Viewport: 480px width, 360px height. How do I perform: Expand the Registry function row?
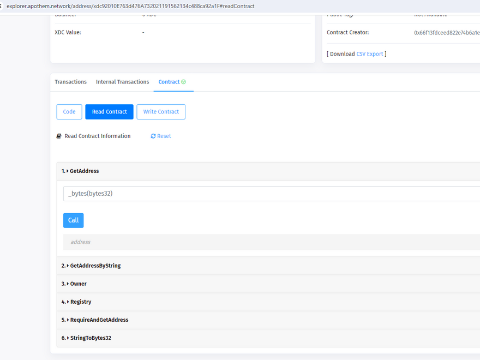click(x=80, y=302)
